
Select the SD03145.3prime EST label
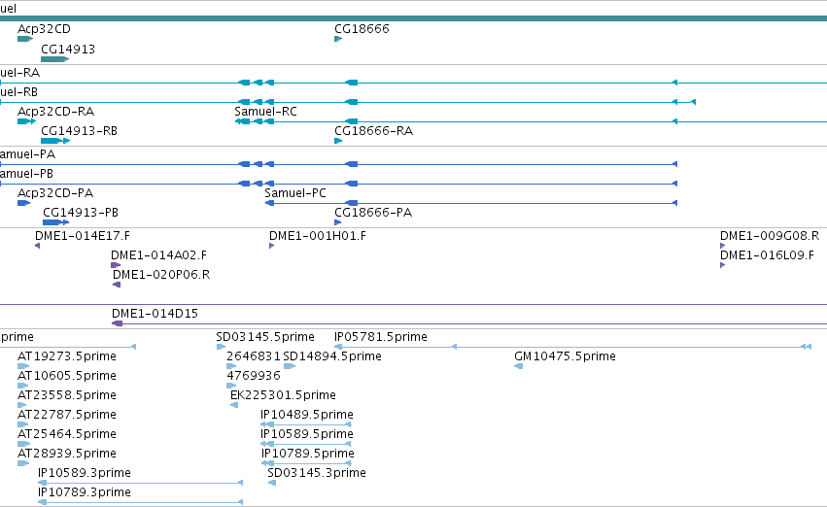[317, 473]
